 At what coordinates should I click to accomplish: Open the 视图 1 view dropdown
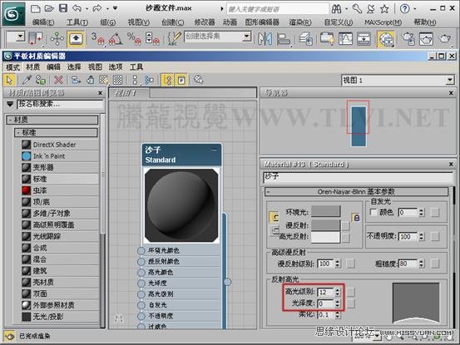pyautogui.click(x=450, y=80)
